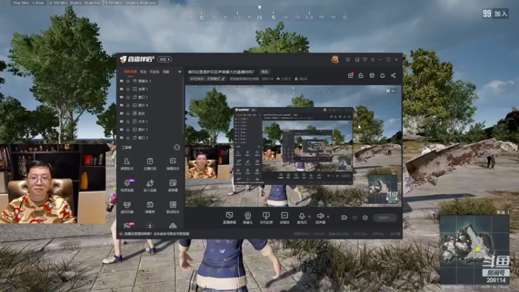Open the 弹幕秀 tool
The width and height of the screenshot is (519, 292).
[150, 207]
